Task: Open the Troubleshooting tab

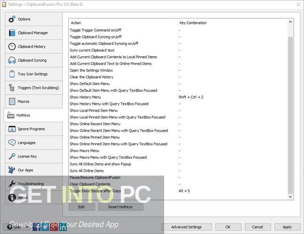Action: click(x=34, y=184)
